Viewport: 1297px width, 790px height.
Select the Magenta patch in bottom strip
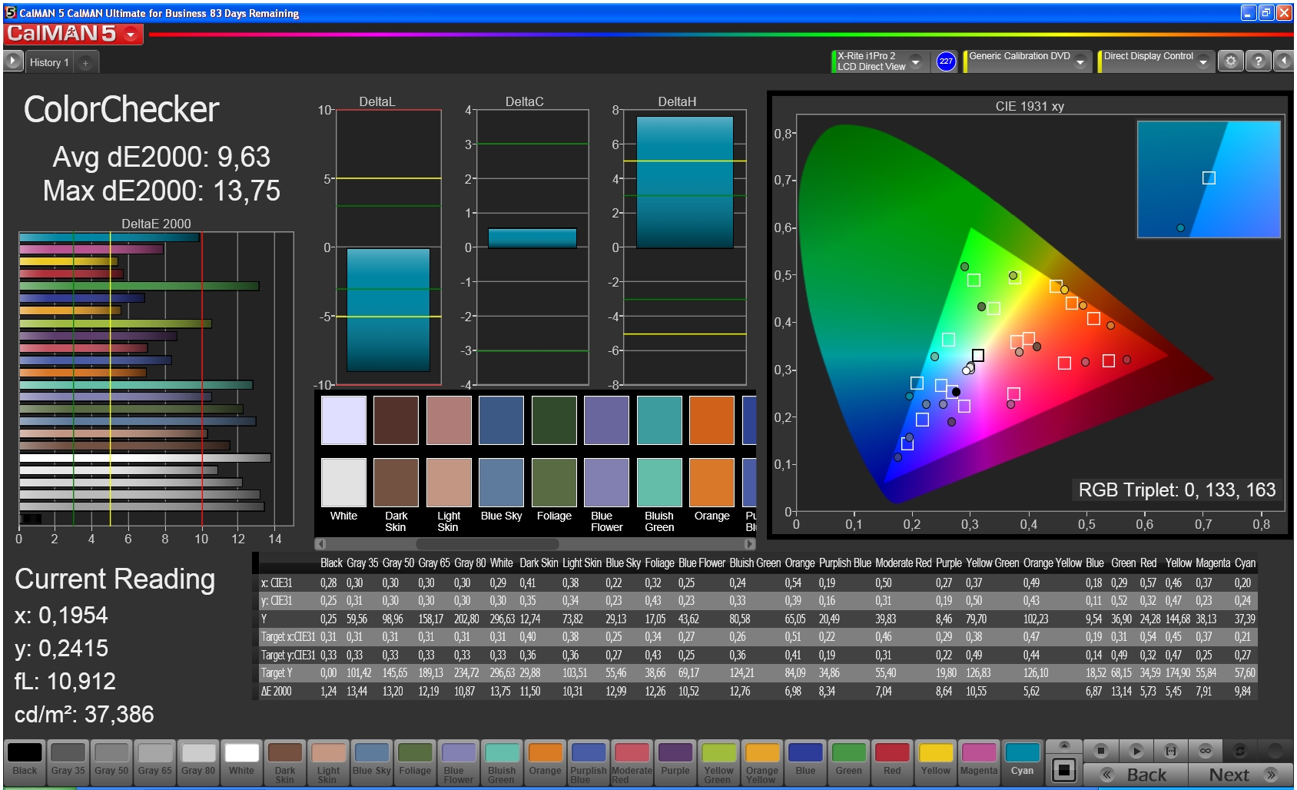point(979,762)
